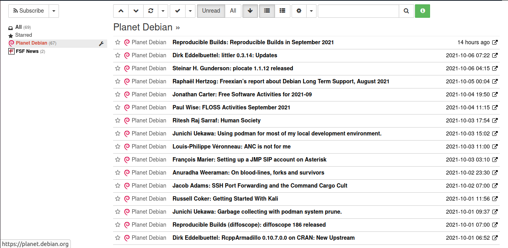Open Jonathan Carter article external icon
The height and width of the screenshot is (248, 508).
click(x=495, y=94)
